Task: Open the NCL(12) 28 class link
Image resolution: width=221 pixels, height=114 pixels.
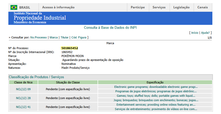Action: click(x=23, y=98)
